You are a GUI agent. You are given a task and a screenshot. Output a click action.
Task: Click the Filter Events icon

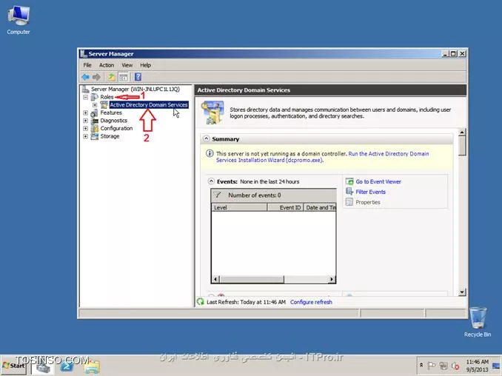click(x=349, y=192)
